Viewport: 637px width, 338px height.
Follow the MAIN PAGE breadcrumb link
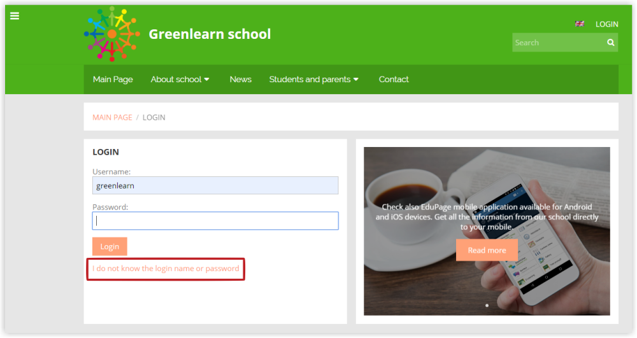(x=112, y=117)
